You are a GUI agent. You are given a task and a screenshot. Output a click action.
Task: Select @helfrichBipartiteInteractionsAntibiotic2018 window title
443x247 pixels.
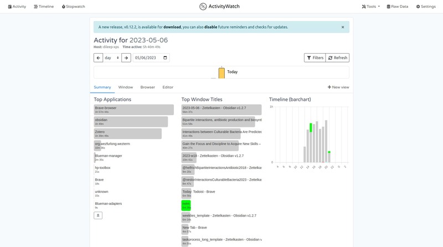(x=221, y=169)
